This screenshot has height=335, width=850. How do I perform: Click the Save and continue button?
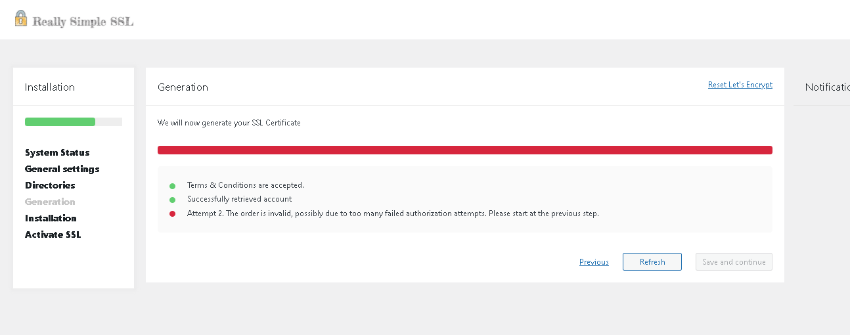coord(734,262)
